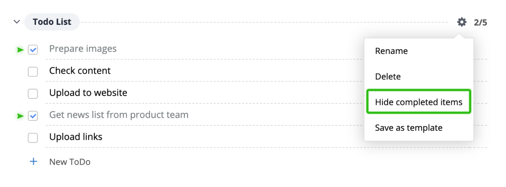Click the New ToDo text field
Screen dimensions: 506x187
[x=70, y=162]
